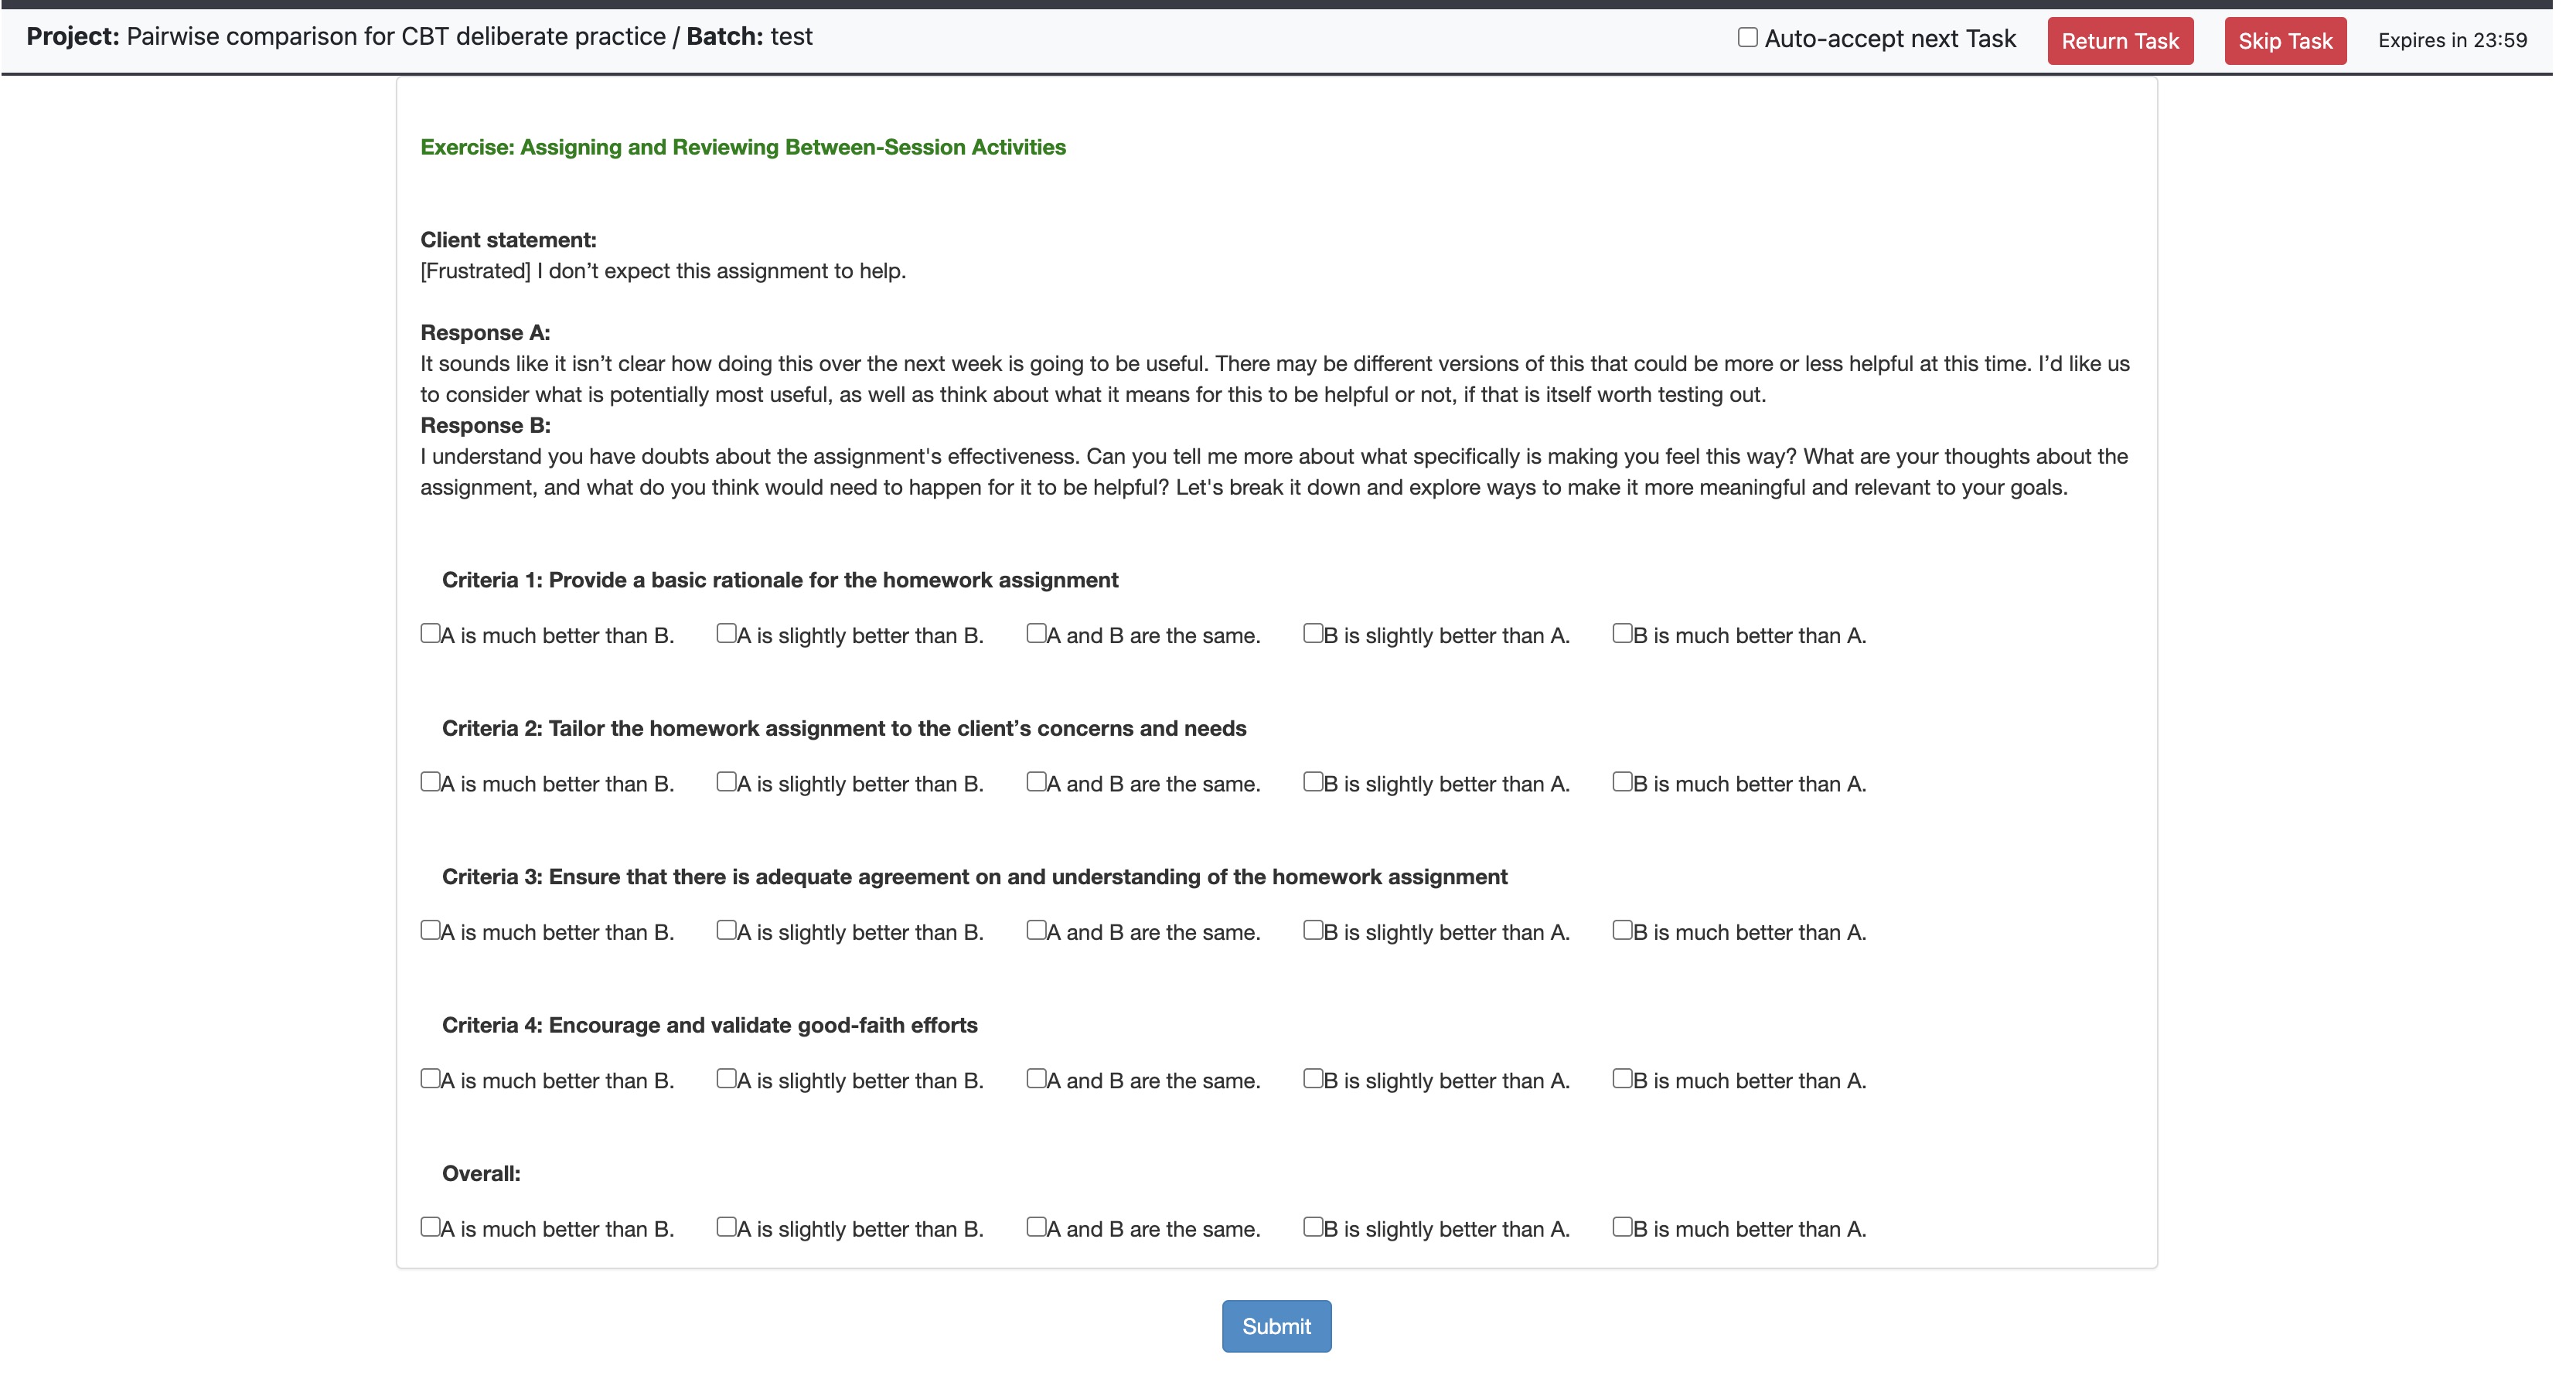This screenshot has width=2576, height=1399.
Task: Select 'A and B are the same' for Overall
Action: pos(1036,1227)
